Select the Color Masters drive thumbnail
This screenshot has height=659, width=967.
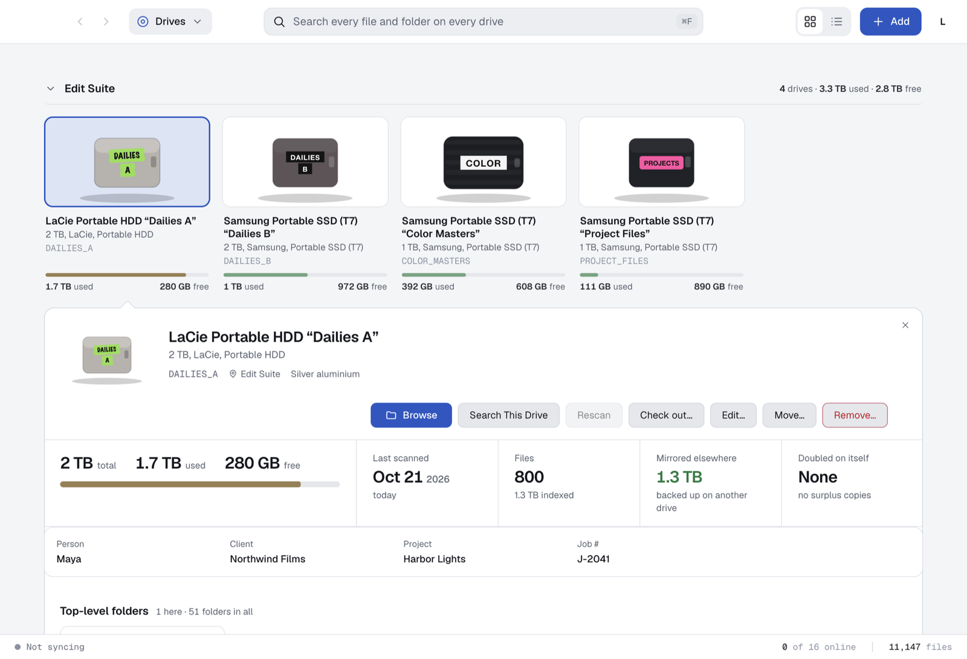[x=483, y=162]
